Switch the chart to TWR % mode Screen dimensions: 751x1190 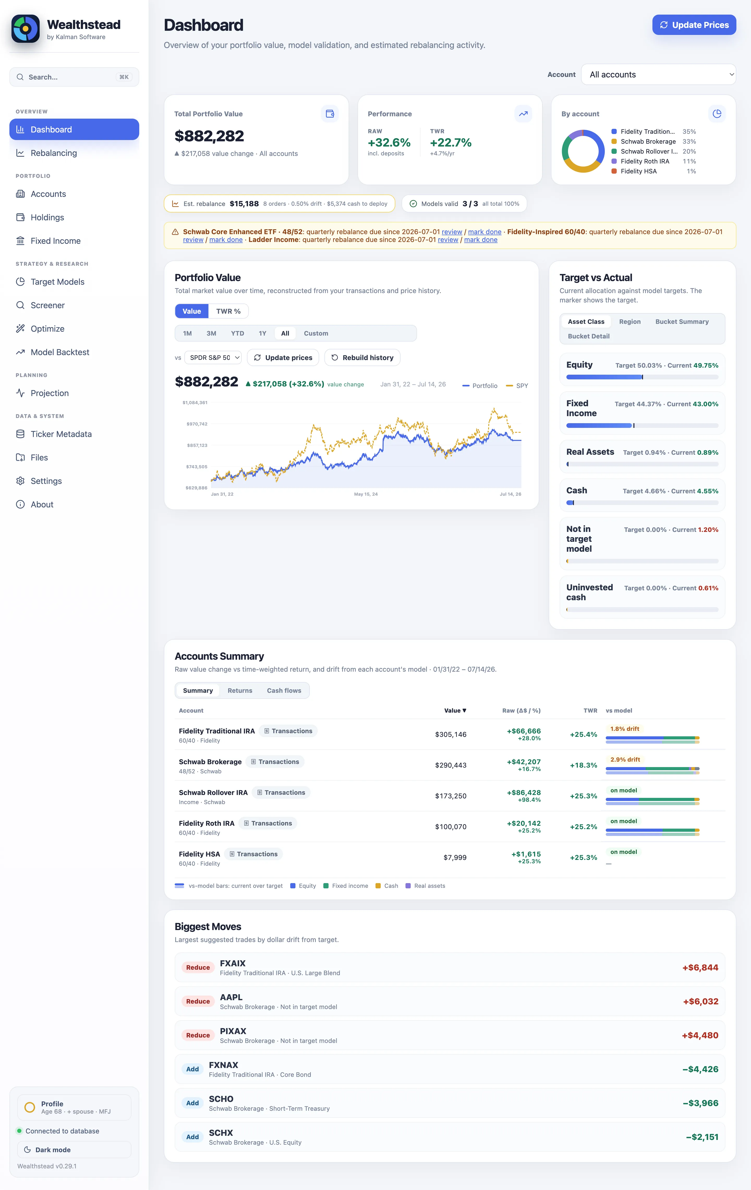point(228,311)
